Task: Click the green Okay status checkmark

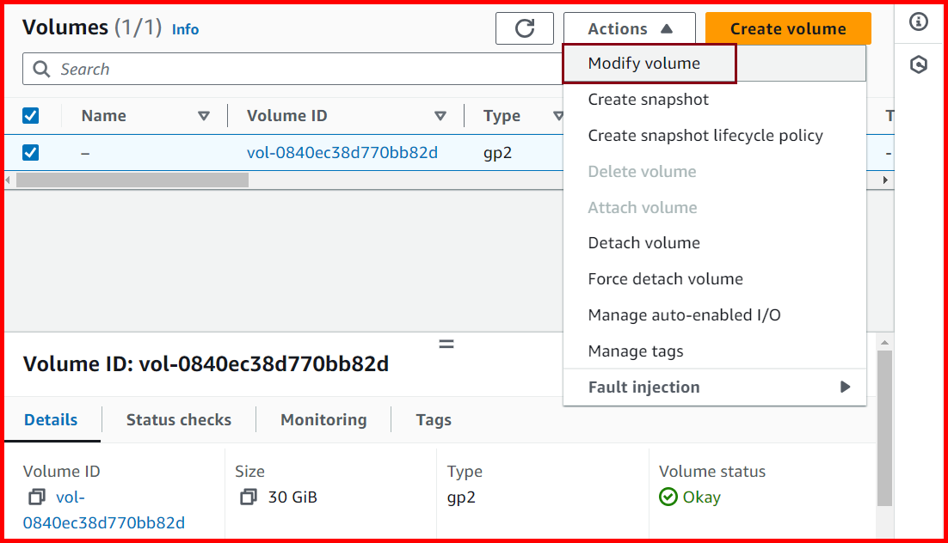Action: pyautogui.click(x=667, y=497)
